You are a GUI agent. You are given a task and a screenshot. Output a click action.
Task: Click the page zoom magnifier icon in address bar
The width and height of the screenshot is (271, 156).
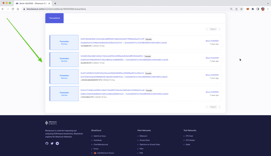pos(231,9)
